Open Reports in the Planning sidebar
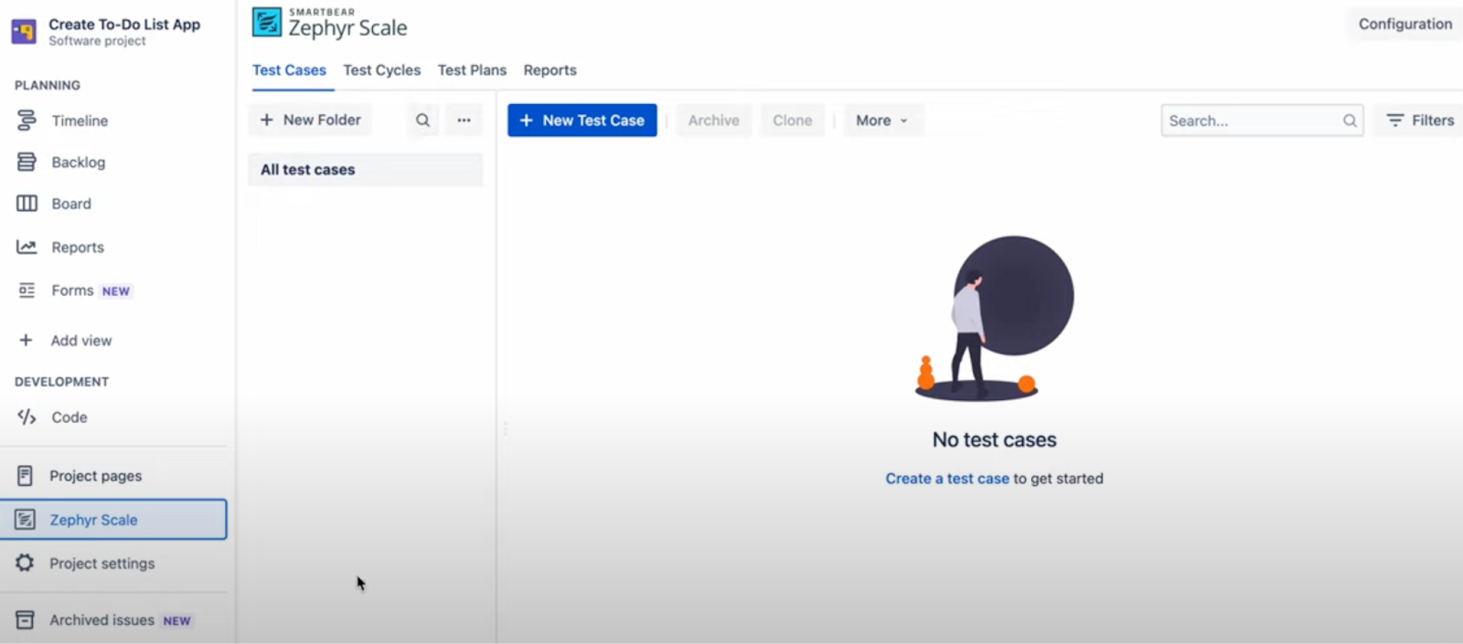Viewport: 1463px width, 644px height. click(x=78, y=248)
